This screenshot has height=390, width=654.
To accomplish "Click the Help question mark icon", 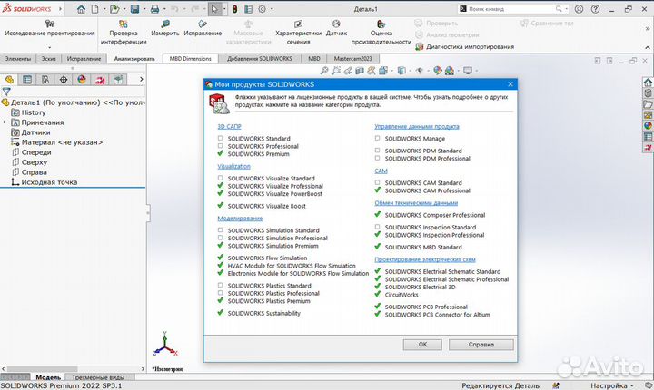I will pos(596,9).
